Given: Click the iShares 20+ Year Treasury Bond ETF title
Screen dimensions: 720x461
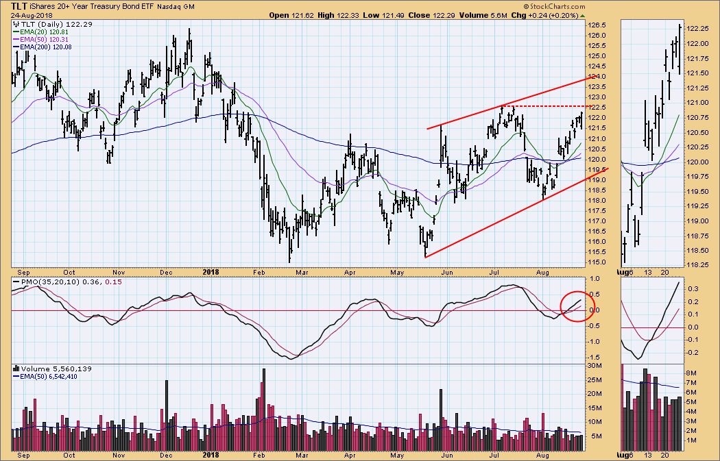Looking at the screenshot, I should (92, 6).
